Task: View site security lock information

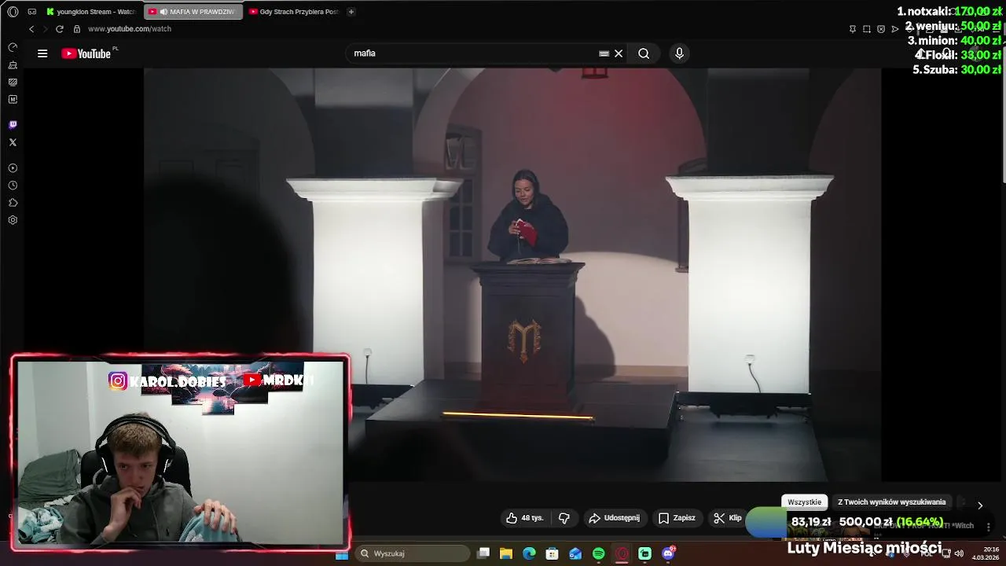Action: 77,29
